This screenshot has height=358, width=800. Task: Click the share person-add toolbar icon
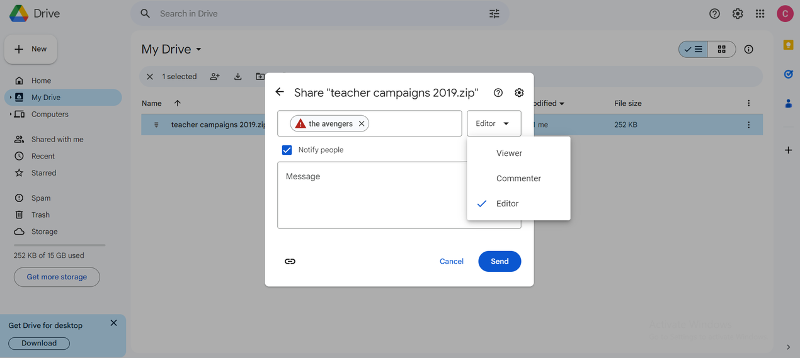(x=215, y=77)
